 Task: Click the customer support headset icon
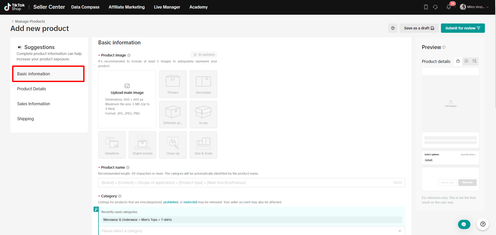point(435,7)
